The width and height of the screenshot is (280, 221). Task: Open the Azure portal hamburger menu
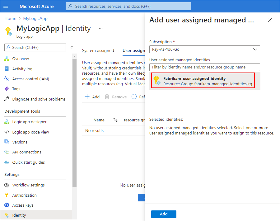click(6, 6)
